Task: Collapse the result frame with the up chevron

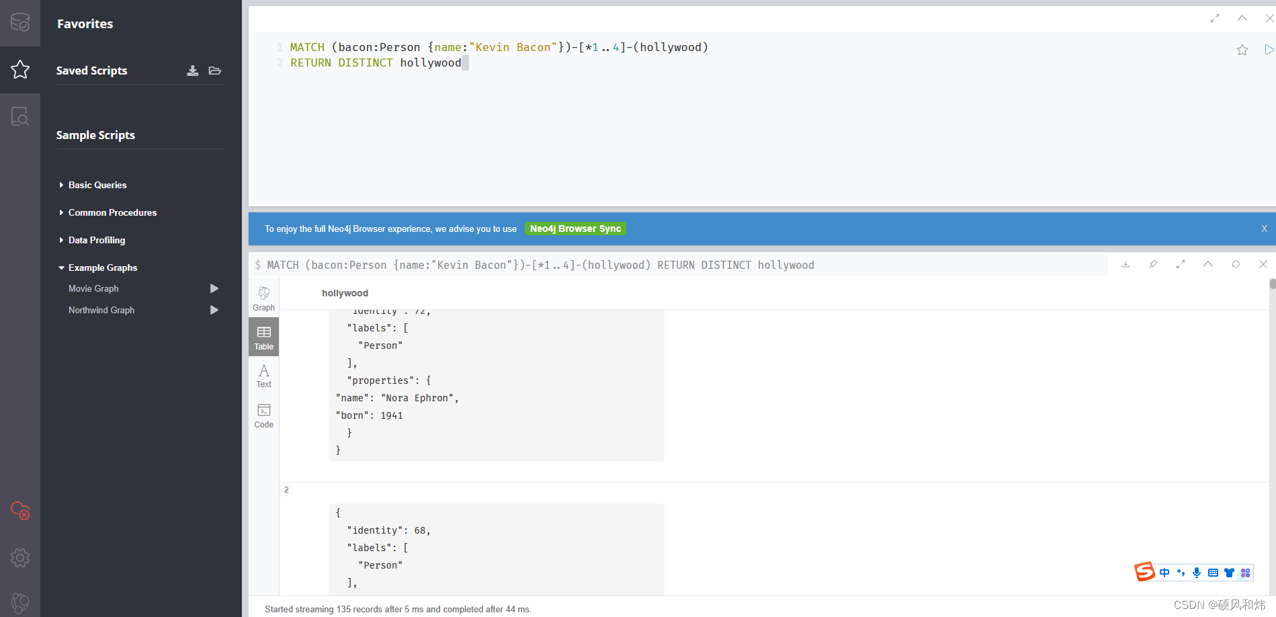Action: click(x=1208, y=264)
